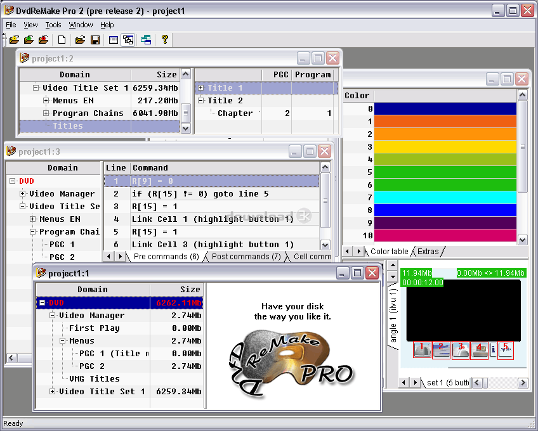Screen dimensions: 538x431
Task: Click the Command column header in project1:3
Action: click(x=225, y=168)
